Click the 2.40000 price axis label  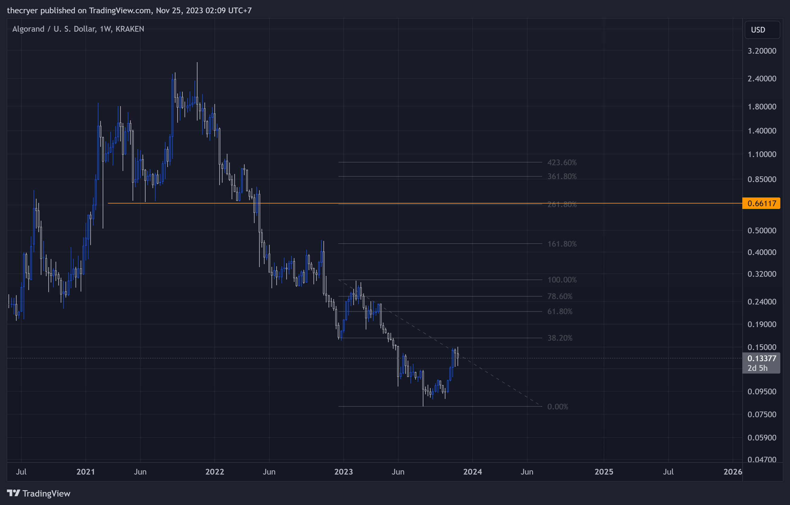(762, 79)
